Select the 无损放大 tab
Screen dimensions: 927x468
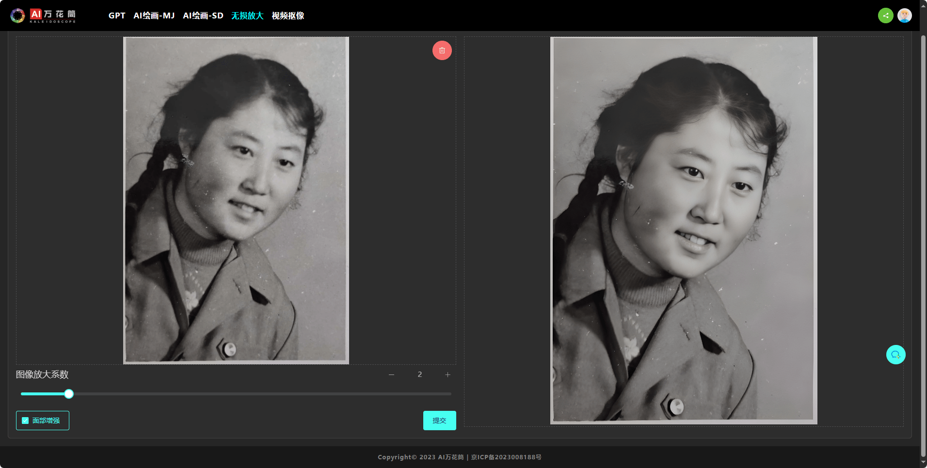point(247,16)
